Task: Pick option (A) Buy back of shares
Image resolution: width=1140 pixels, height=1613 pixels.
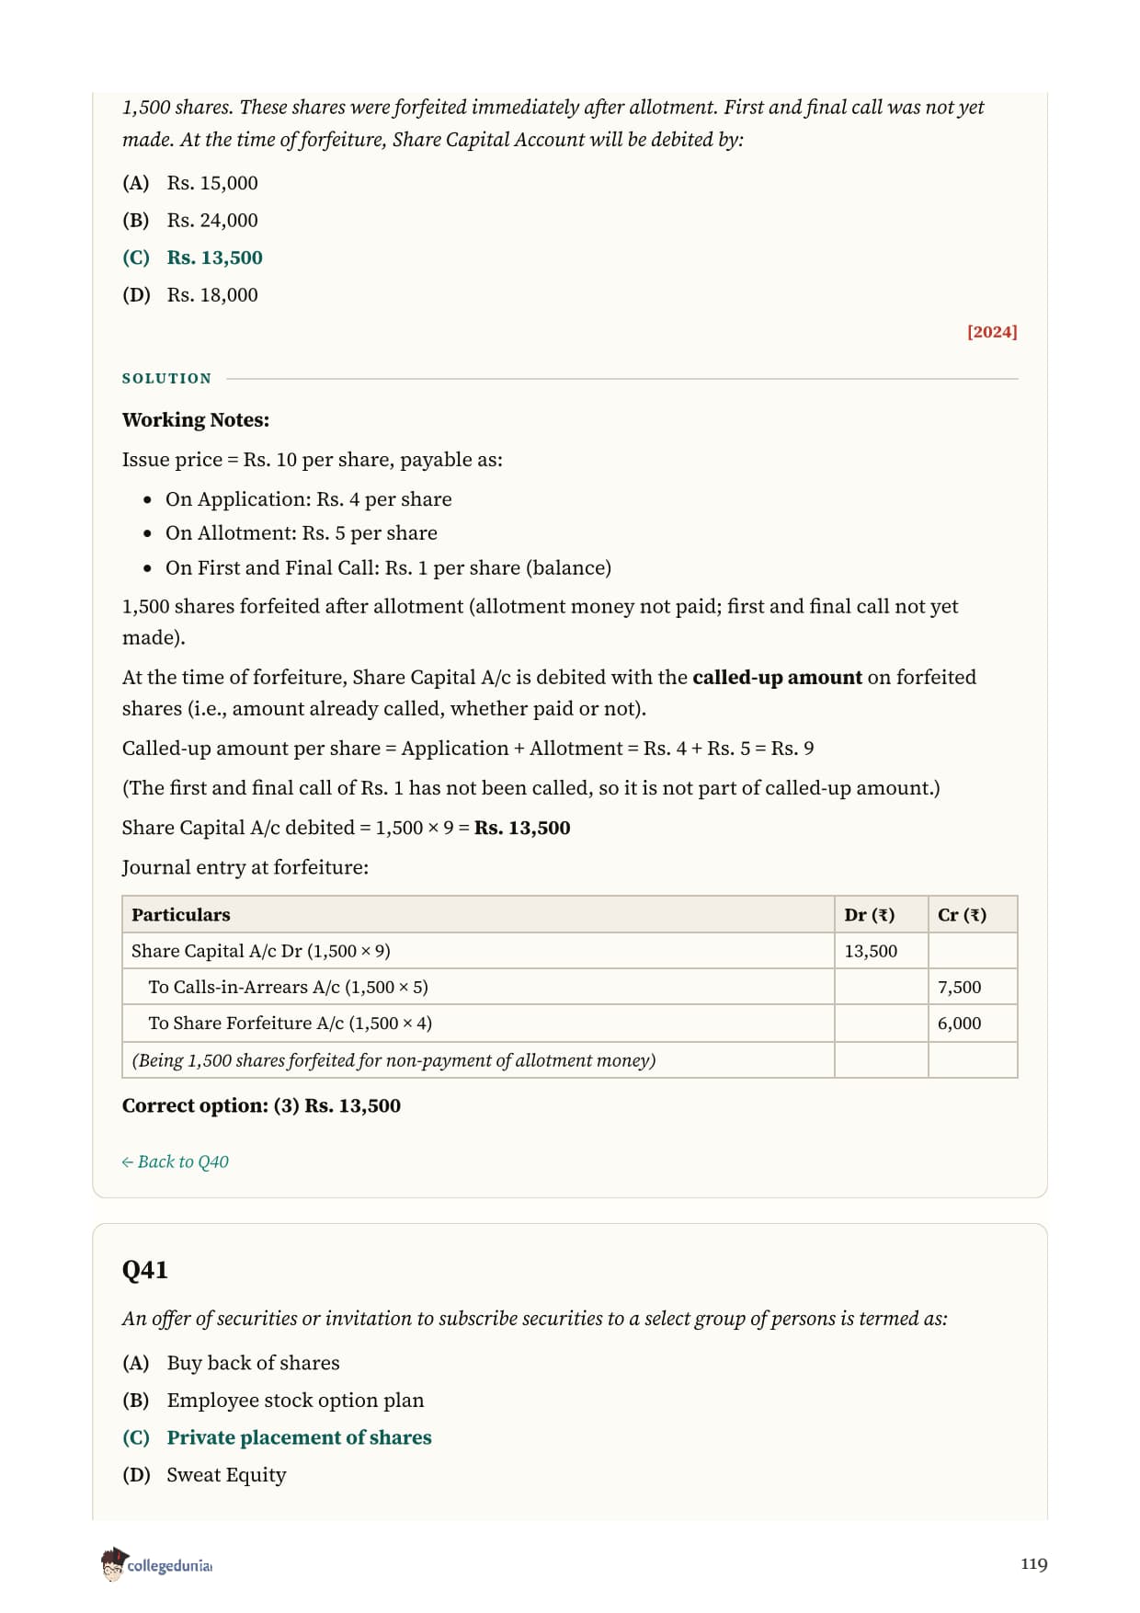Action: (x=231, y=1363)
